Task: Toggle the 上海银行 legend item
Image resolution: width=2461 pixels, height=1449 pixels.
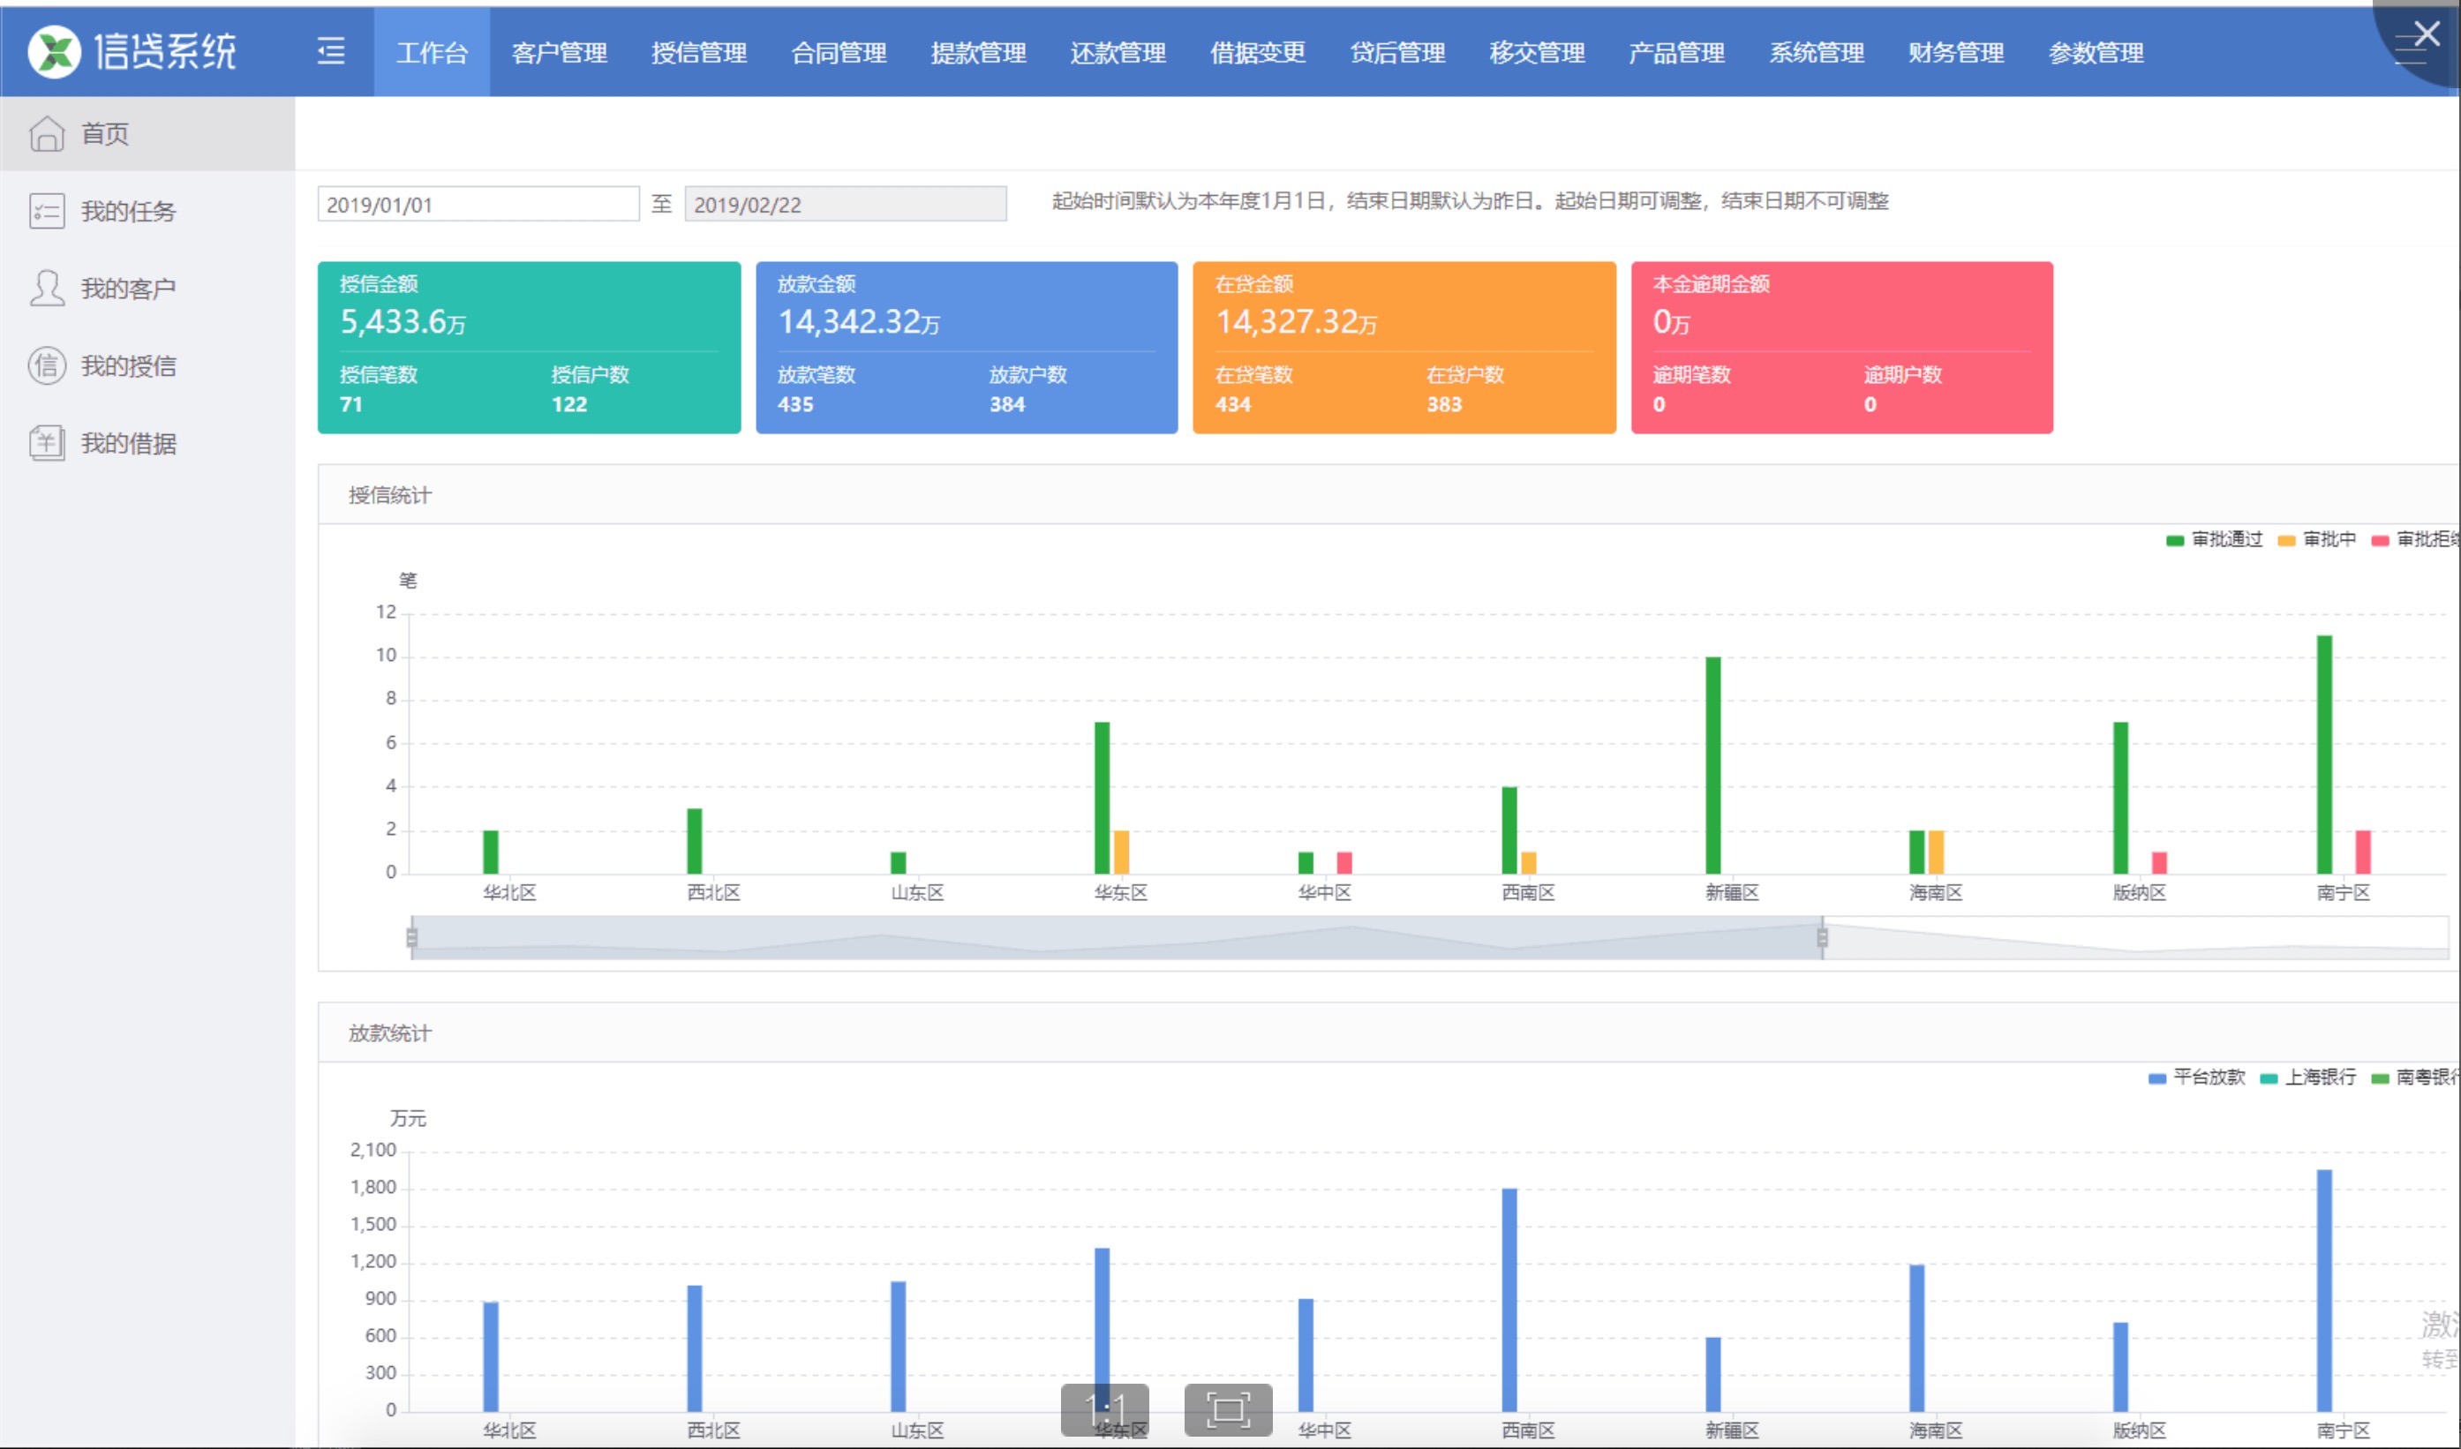Action: pos(2307,1077)
